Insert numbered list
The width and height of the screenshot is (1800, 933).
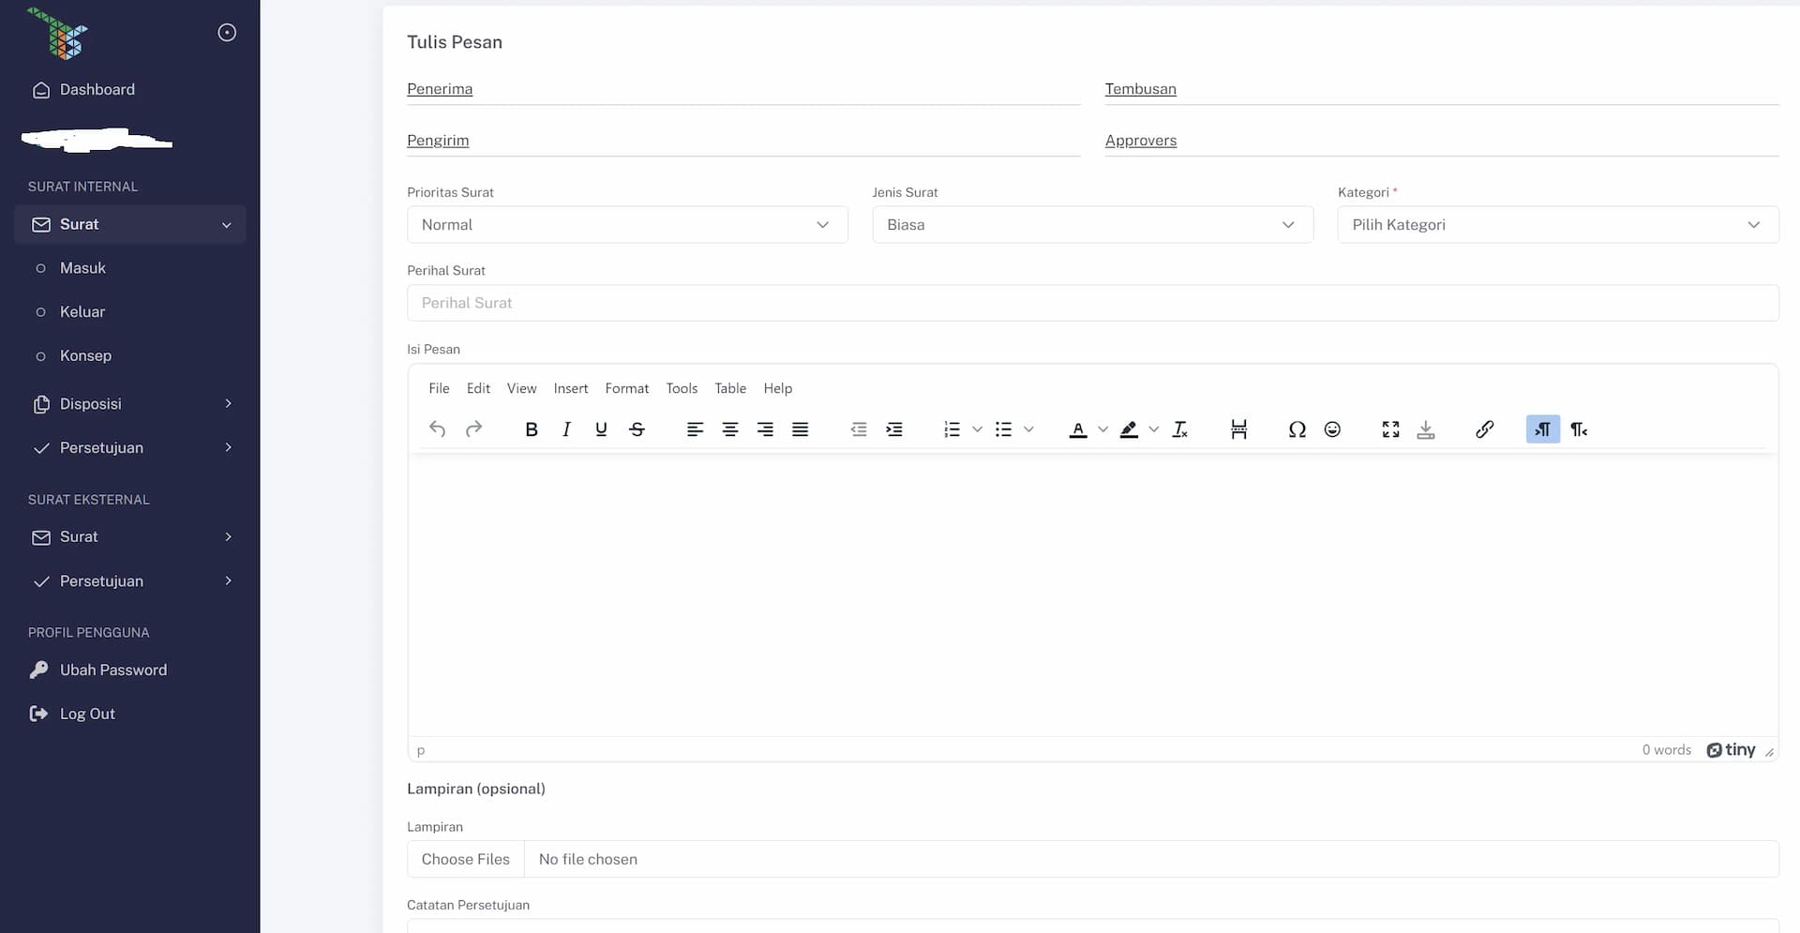click(952, 429)
